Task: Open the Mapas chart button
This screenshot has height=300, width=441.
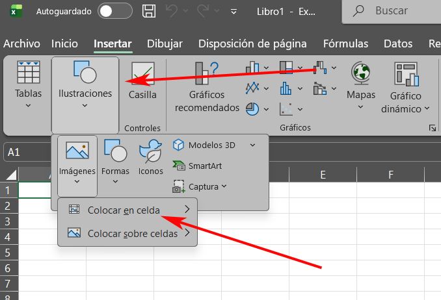Action: point(361,85)
